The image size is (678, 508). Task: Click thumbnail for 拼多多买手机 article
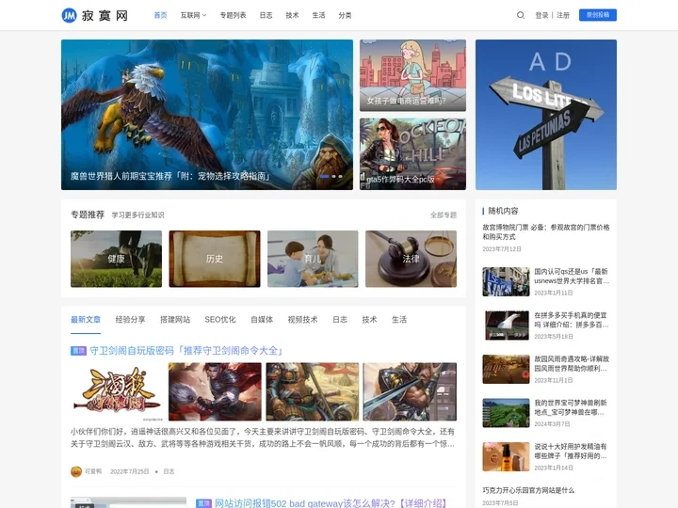point(506,325)
